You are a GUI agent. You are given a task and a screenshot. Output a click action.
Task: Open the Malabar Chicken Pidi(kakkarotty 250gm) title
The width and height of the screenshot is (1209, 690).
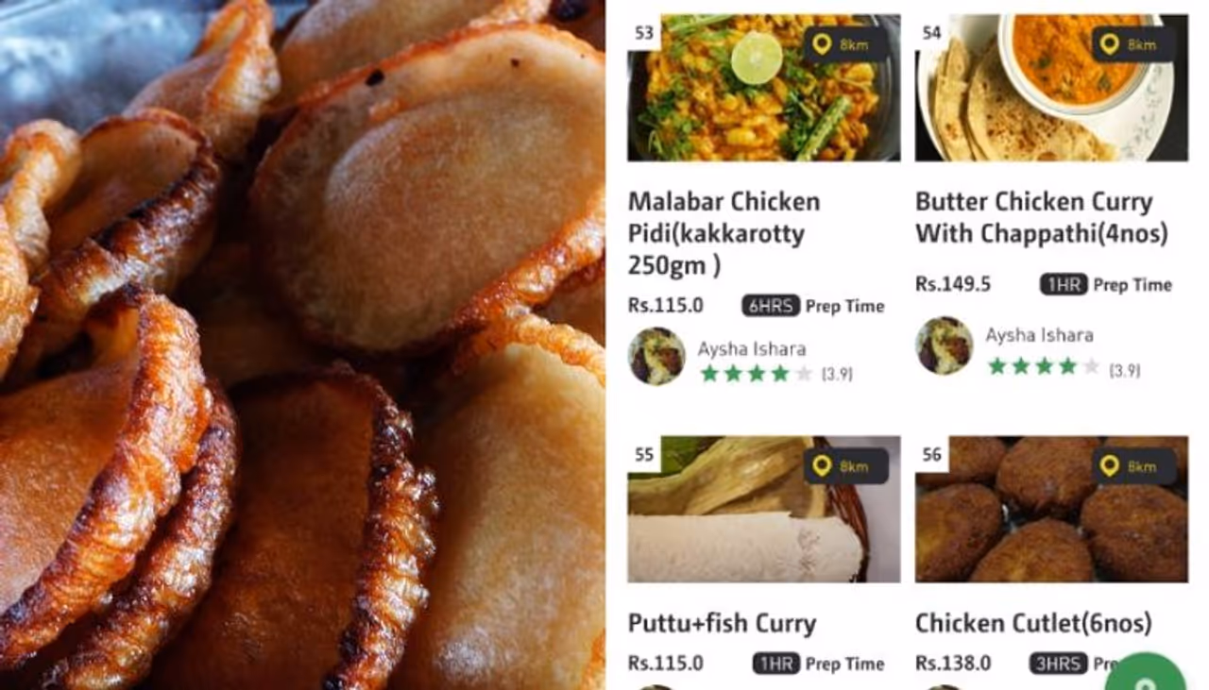pos(724,233)
